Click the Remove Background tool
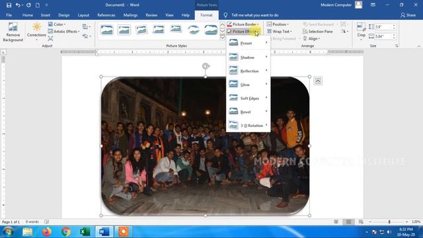 pyautogui.click(x=13, y=32)
